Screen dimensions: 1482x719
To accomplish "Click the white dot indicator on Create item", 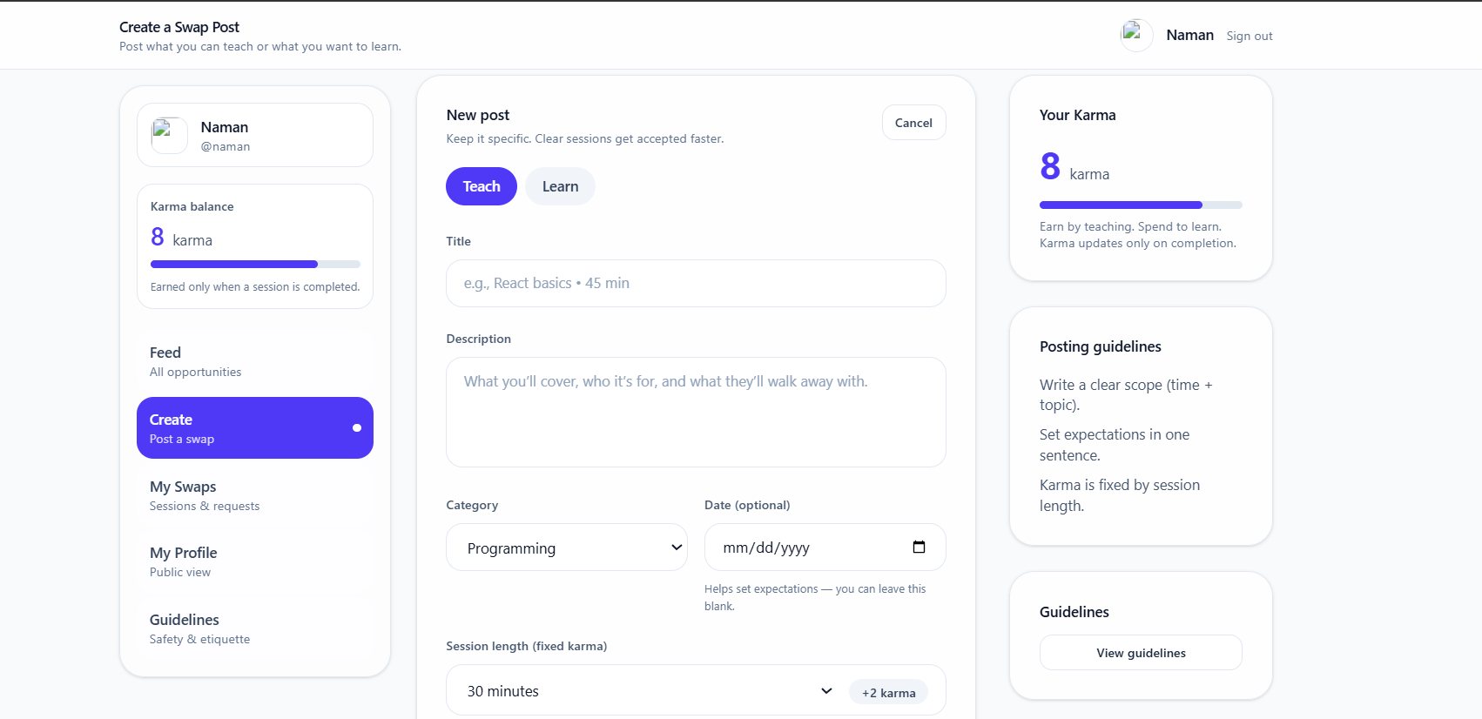I will (x=357, y=427).
